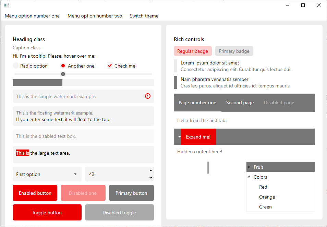Select the "Another one" radio button
The width and height of the screenshot is (327, 227).
pos(63,66)
